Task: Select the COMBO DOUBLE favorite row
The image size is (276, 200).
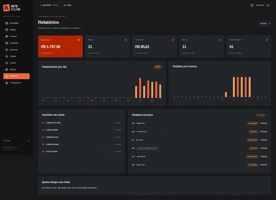Action: (81, 145)
